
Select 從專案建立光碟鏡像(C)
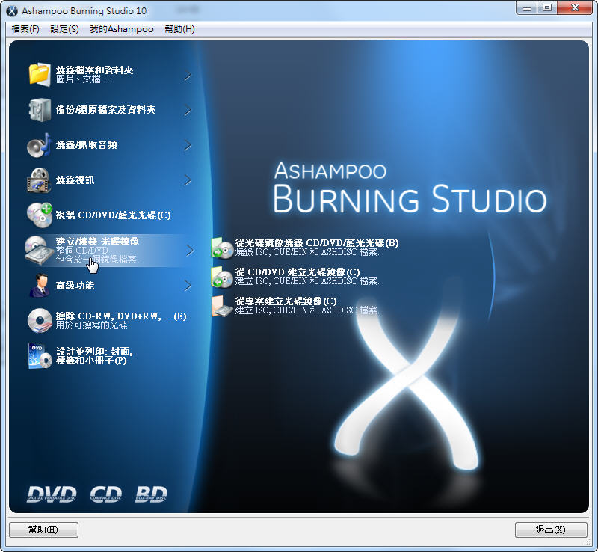(x=286, y=301)
